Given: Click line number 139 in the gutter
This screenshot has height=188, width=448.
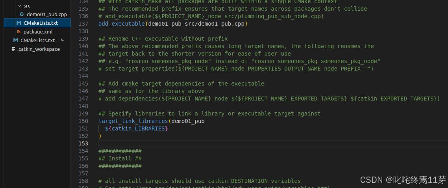Looking at the screenshot, I should 83,39.
